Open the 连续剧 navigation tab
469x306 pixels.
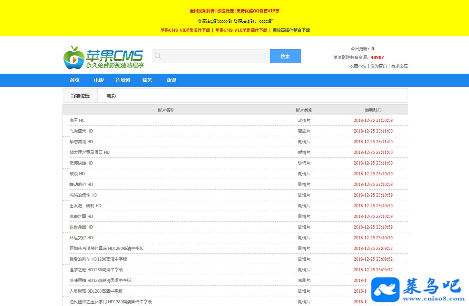[x=123, y=80]
